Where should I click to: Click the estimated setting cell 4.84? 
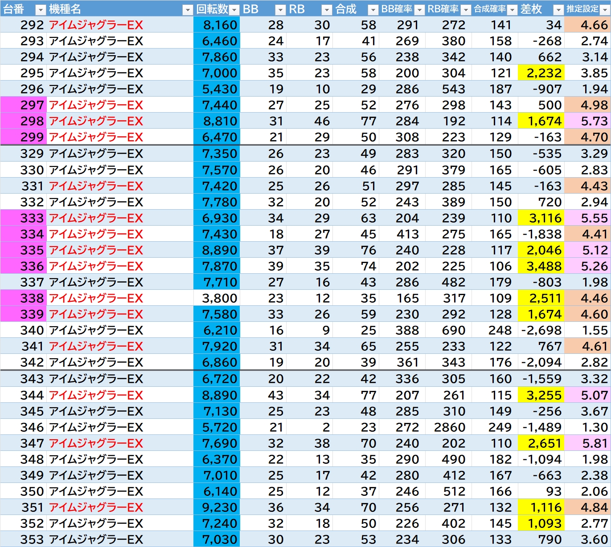(588, 507)
